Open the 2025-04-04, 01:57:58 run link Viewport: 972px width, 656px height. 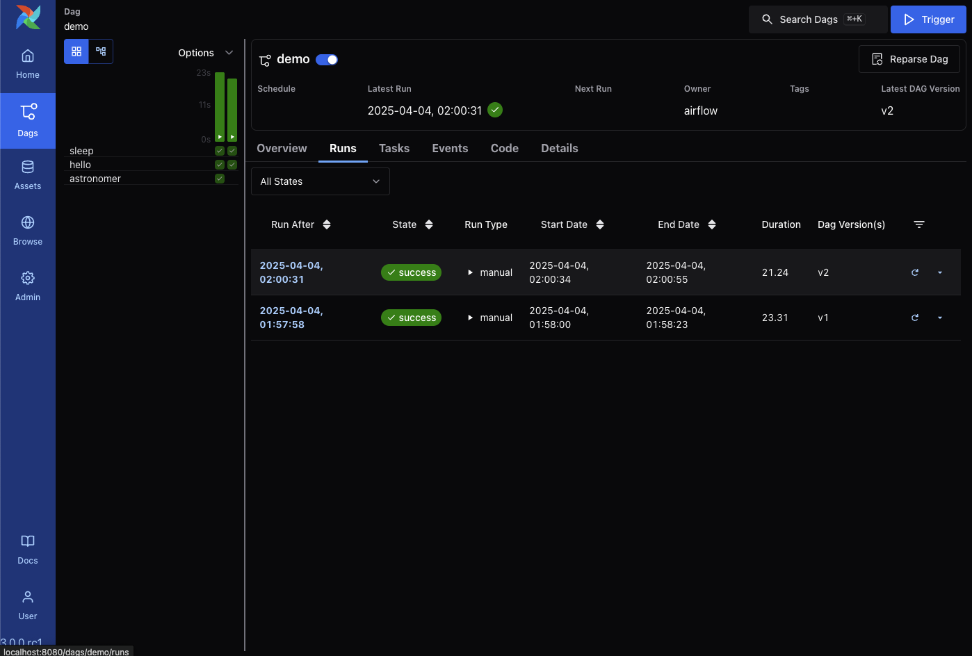(x=291, y=318)
